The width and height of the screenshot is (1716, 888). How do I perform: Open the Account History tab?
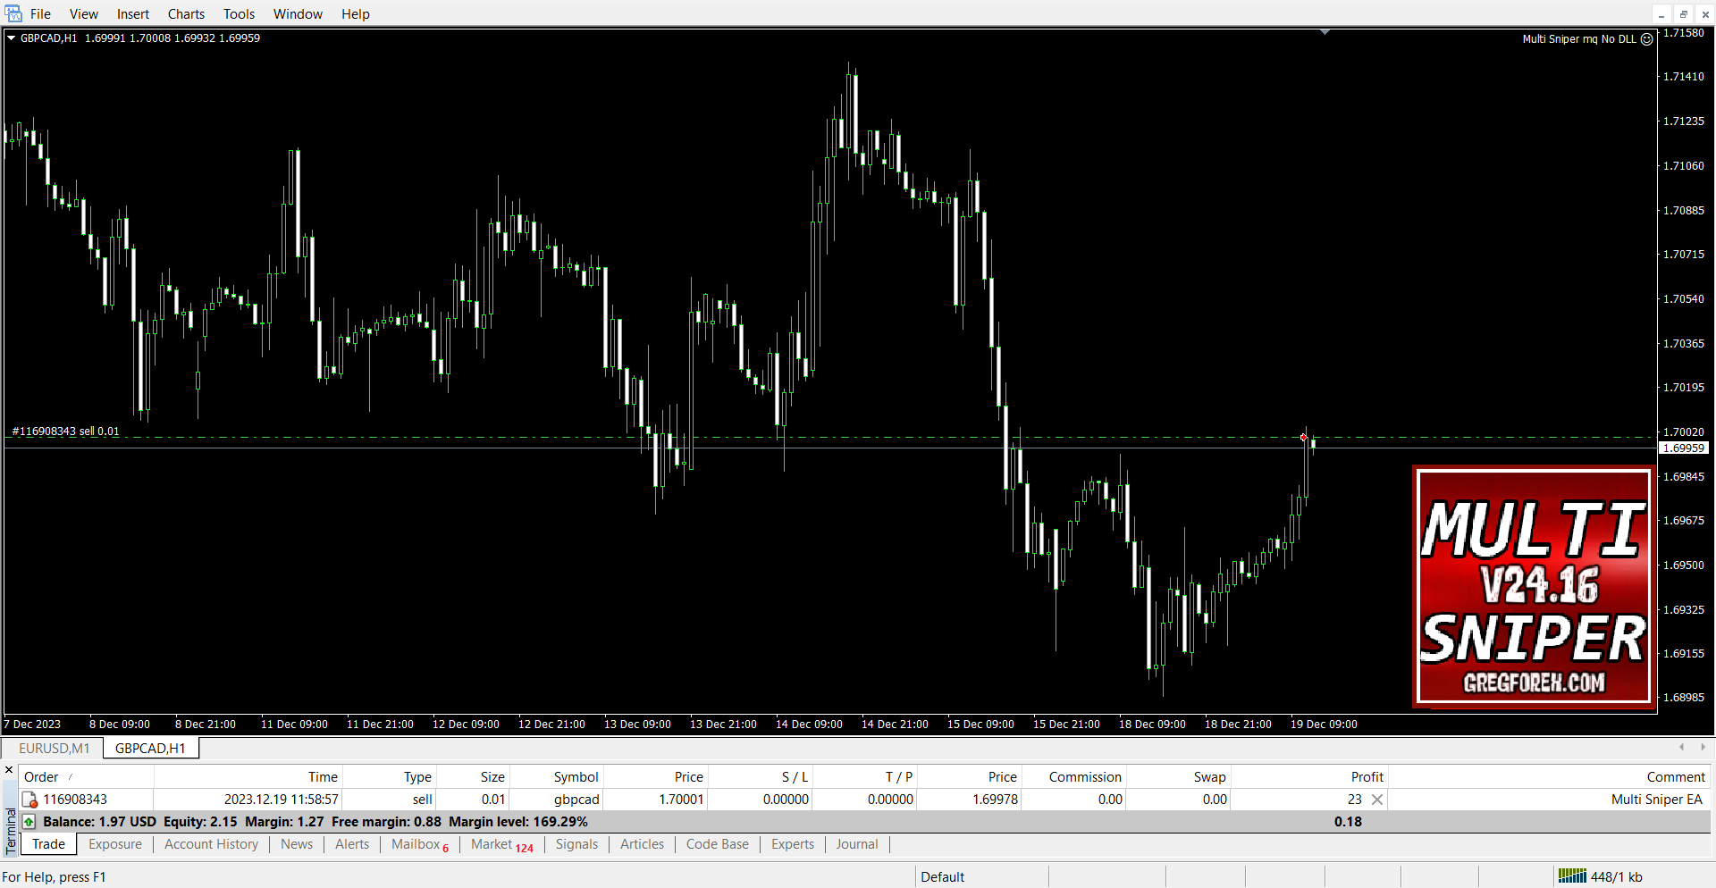211,844
